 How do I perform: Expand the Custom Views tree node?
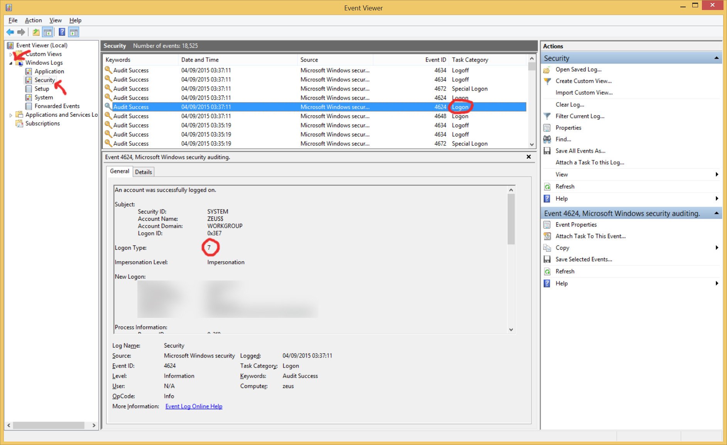pos(11,54)
